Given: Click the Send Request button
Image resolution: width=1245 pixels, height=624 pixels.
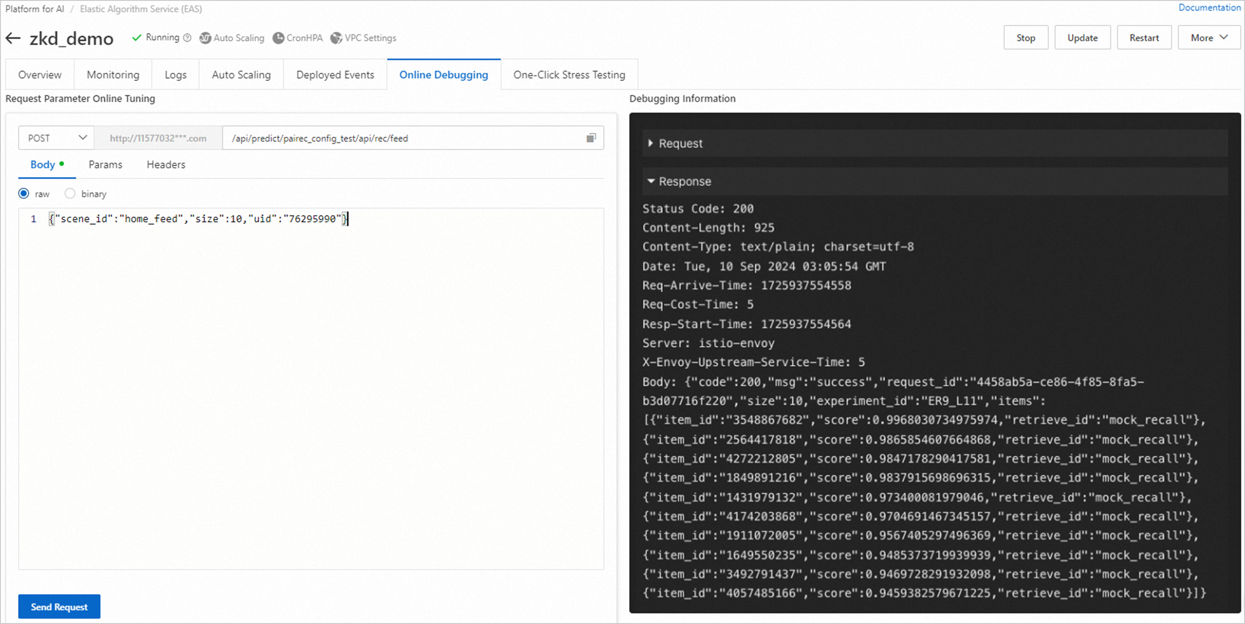Looking at the screenshot, I should (59, 607).
